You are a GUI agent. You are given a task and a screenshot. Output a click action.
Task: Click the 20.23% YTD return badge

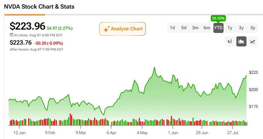tap(218, 18)
